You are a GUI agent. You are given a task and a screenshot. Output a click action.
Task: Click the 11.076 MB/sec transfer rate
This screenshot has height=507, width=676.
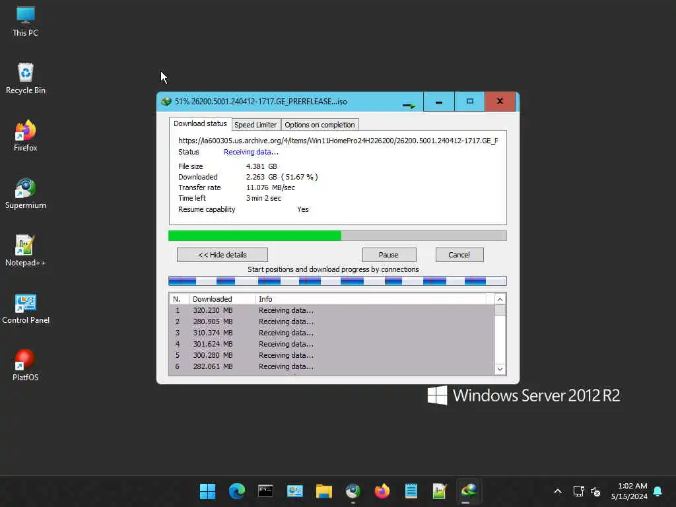(x=270, y=188)
